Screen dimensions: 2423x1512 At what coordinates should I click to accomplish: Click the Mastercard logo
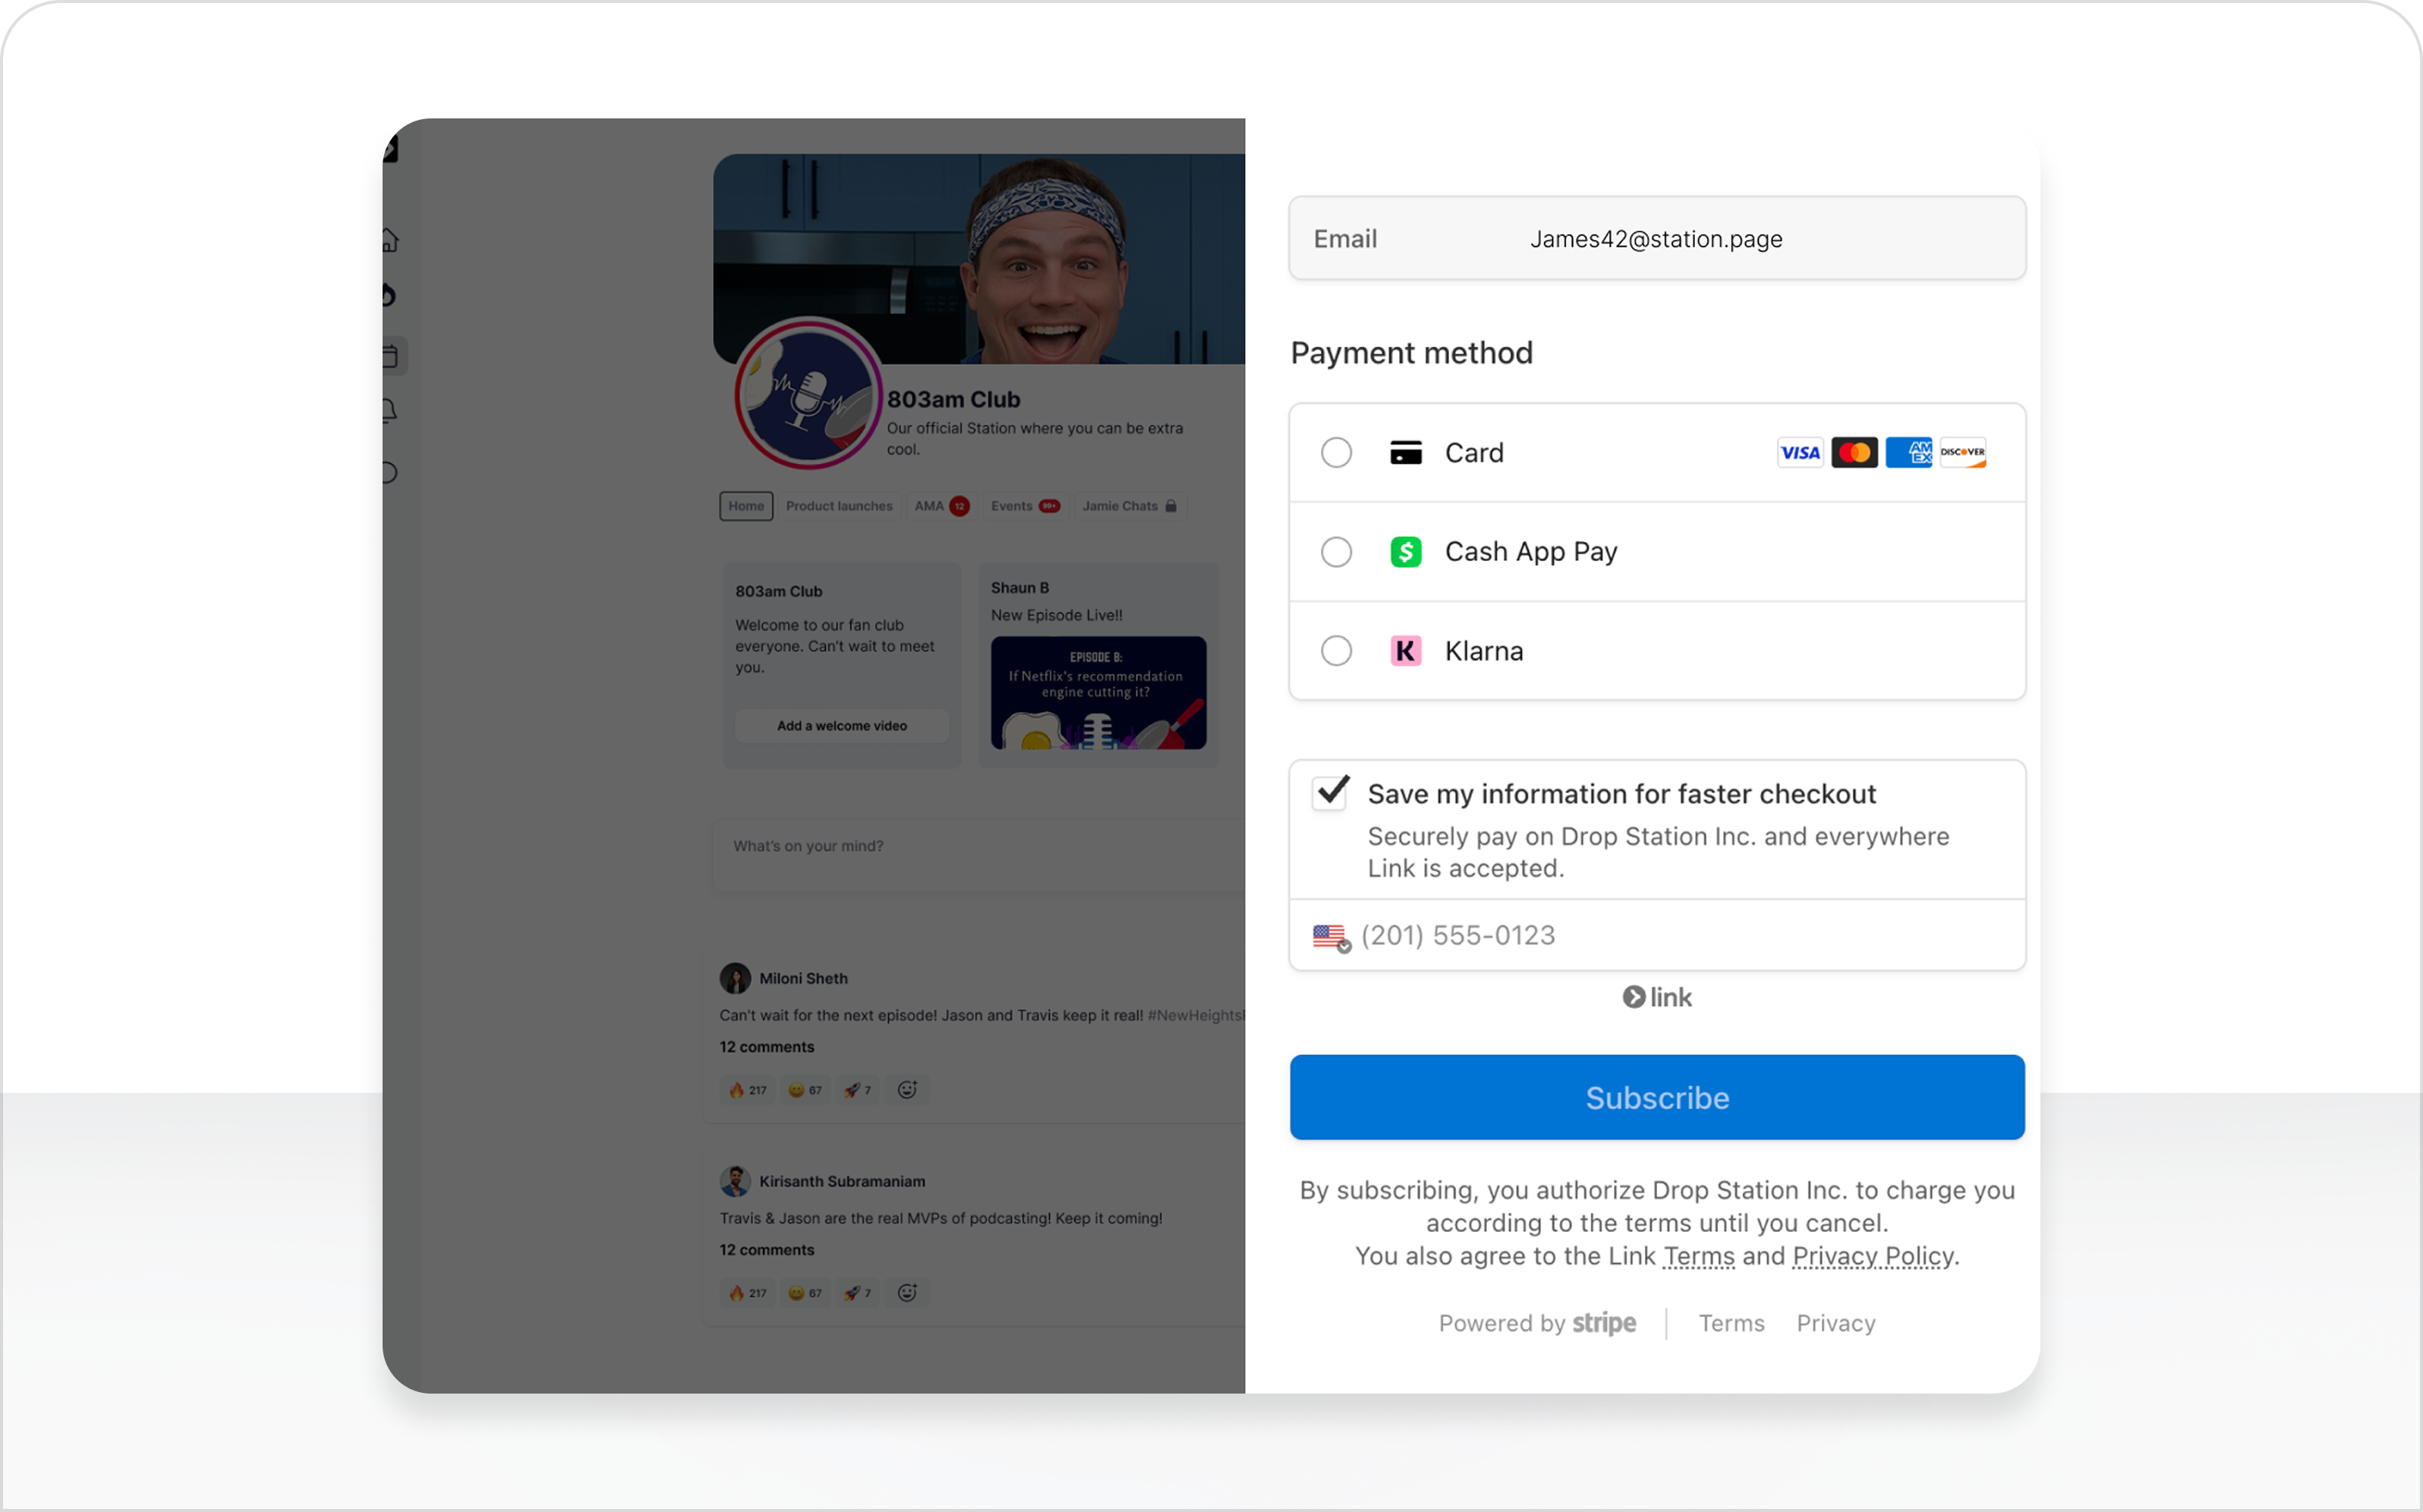tap(1854, 453)
